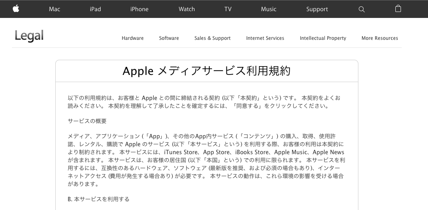Click the Legal page heading link

(x=29, y=36)
